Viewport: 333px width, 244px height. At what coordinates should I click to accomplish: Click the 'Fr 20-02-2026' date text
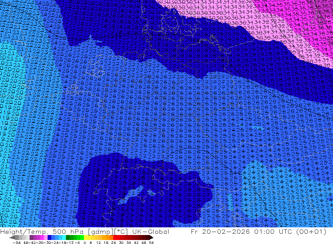coord(220,231)
